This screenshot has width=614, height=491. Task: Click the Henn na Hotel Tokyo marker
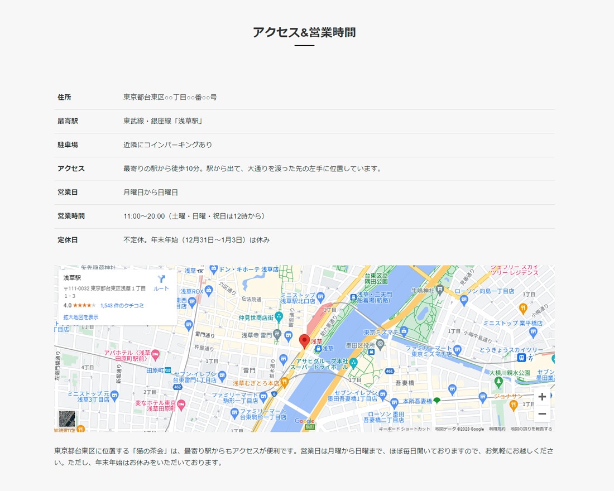tap(181, 405)
